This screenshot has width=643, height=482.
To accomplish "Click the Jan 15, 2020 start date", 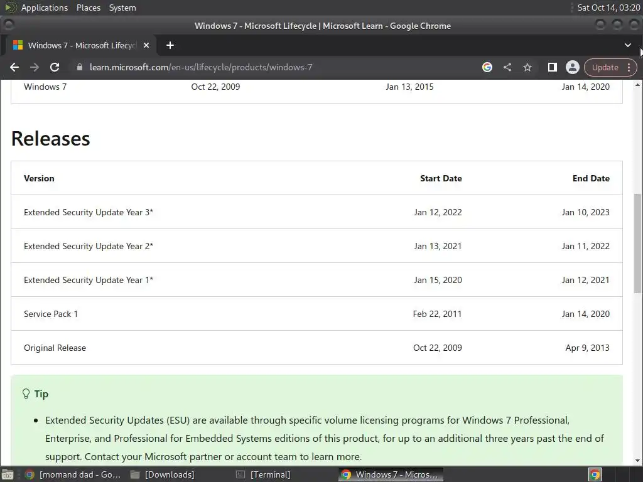I will point(438,280).
